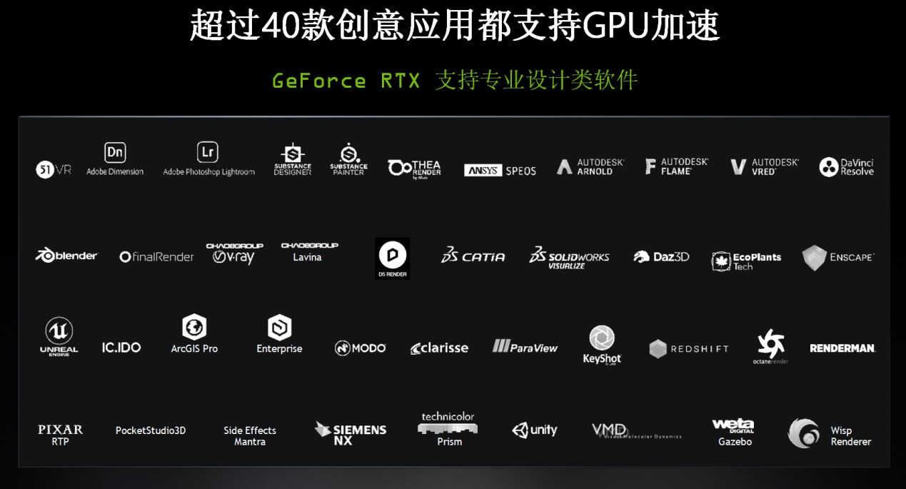Click the finalRender logo

click(156, 257)
